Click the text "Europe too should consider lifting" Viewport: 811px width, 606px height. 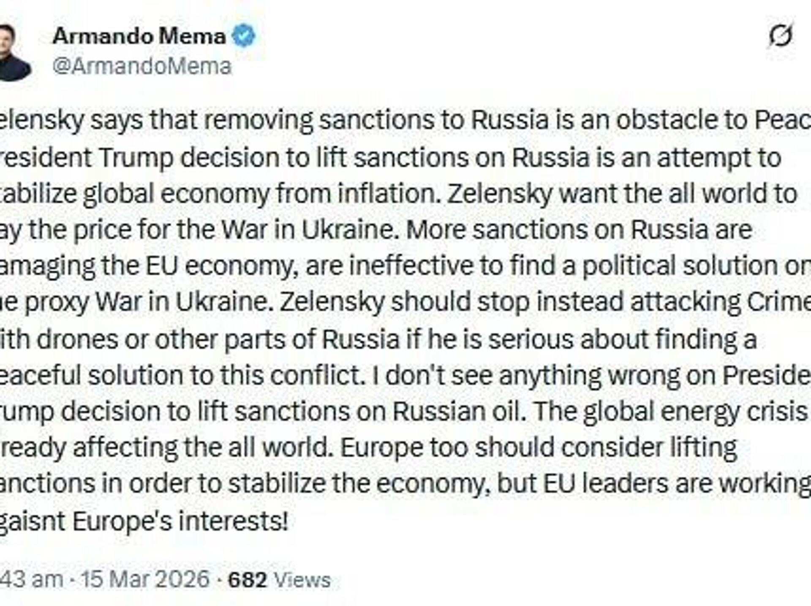pyautogui.click(x=538, y=448)
